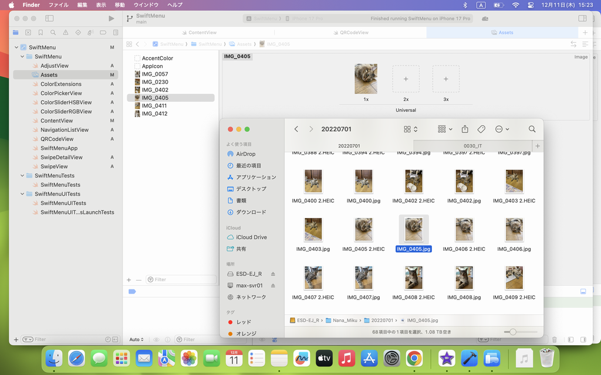Click the Finder search magnifier

[x=532, y=129]
